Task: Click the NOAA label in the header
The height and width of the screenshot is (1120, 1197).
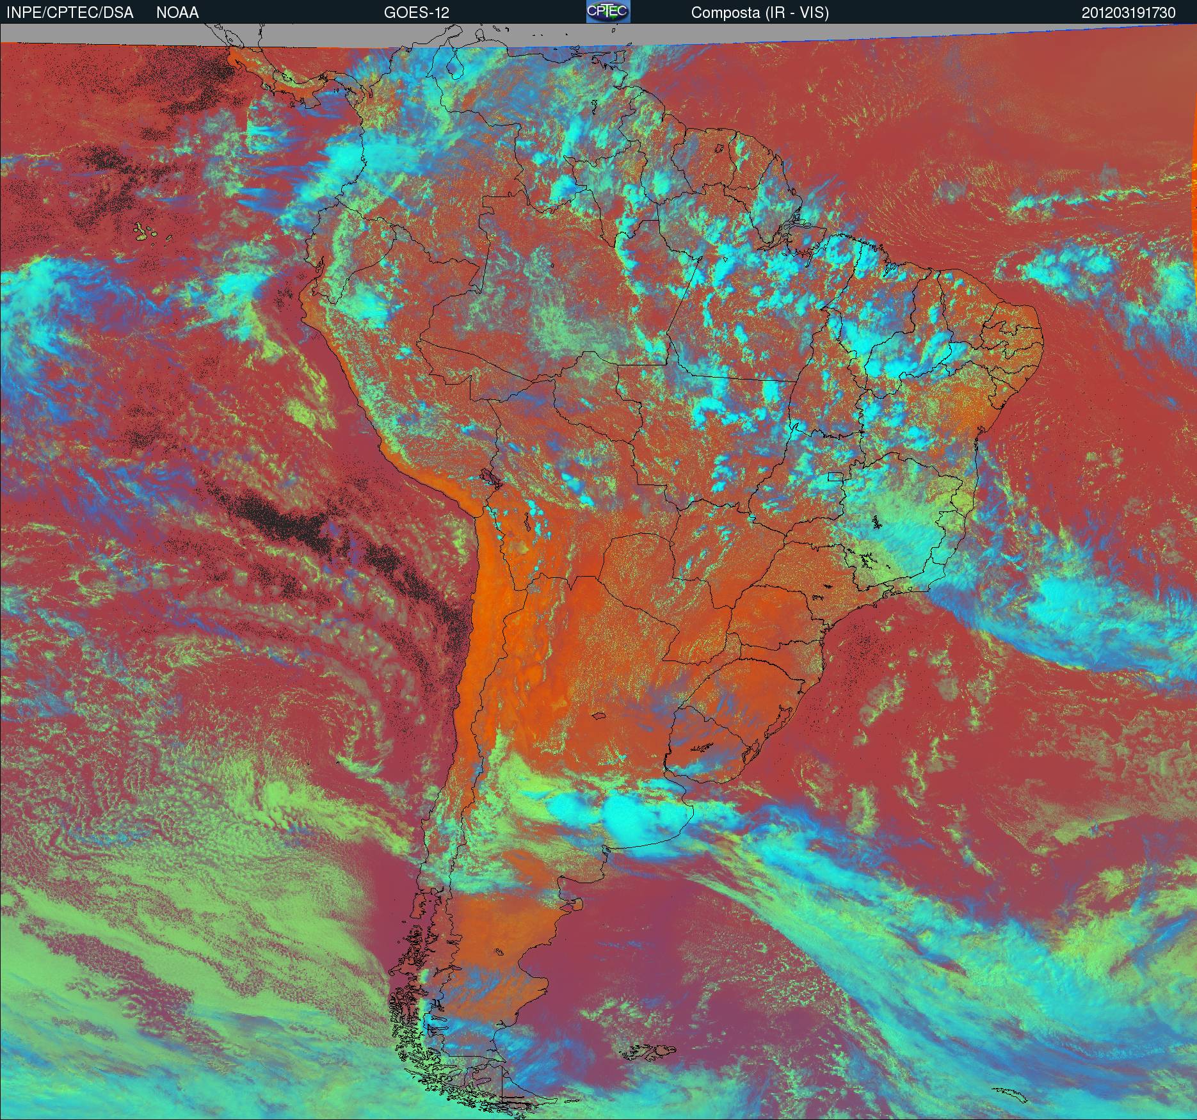Action: 177,13
